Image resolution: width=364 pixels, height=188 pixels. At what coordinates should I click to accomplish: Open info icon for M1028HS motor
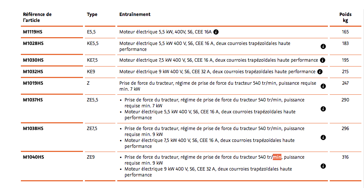pyautogui.click(x=323, y=46)
